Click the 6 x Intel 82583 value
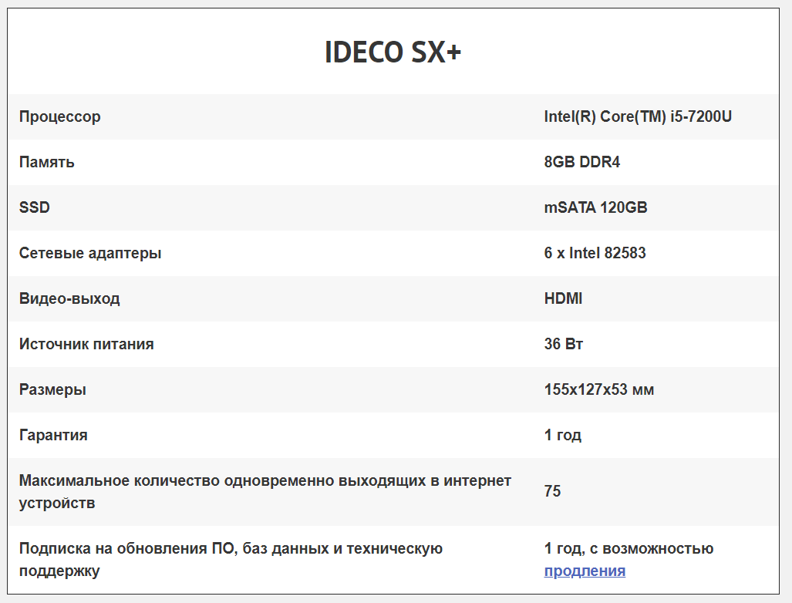Viewport: 792px width, 603px height. pyautogui.click(x=595, y=254)
